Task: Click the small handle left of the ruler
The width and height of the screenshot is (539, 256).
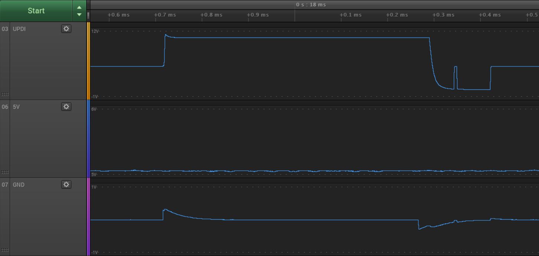Action: tap(88, 15)
